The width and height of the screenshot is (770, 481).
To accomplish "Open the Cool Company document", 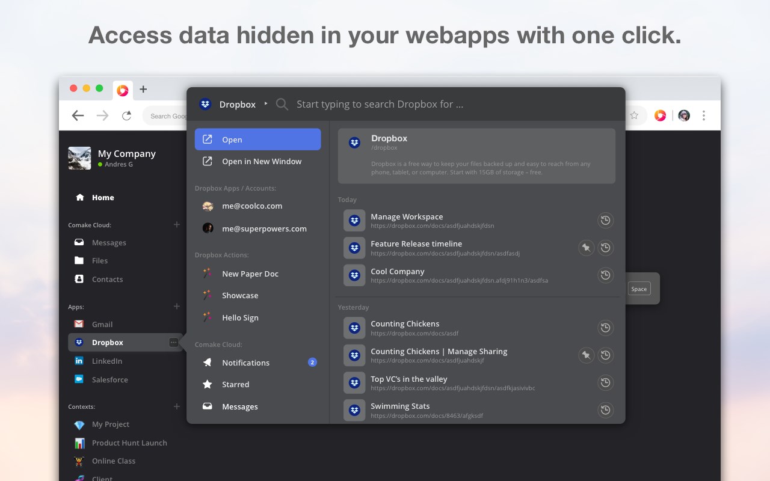I will (476, 275).
